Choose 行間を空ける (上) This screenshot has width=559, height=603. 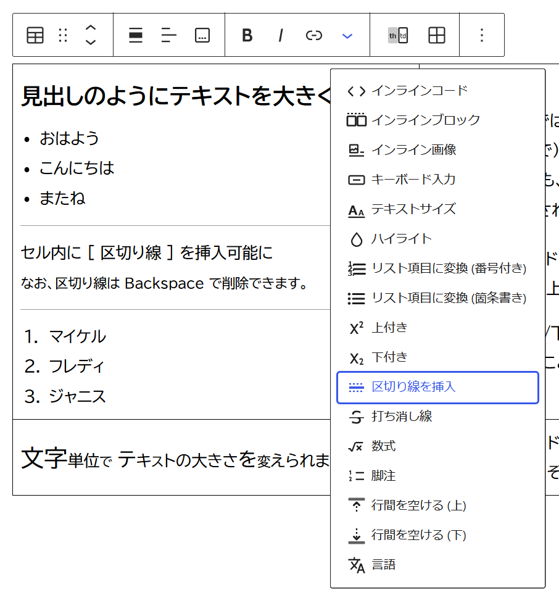click(x=437, y=505)
